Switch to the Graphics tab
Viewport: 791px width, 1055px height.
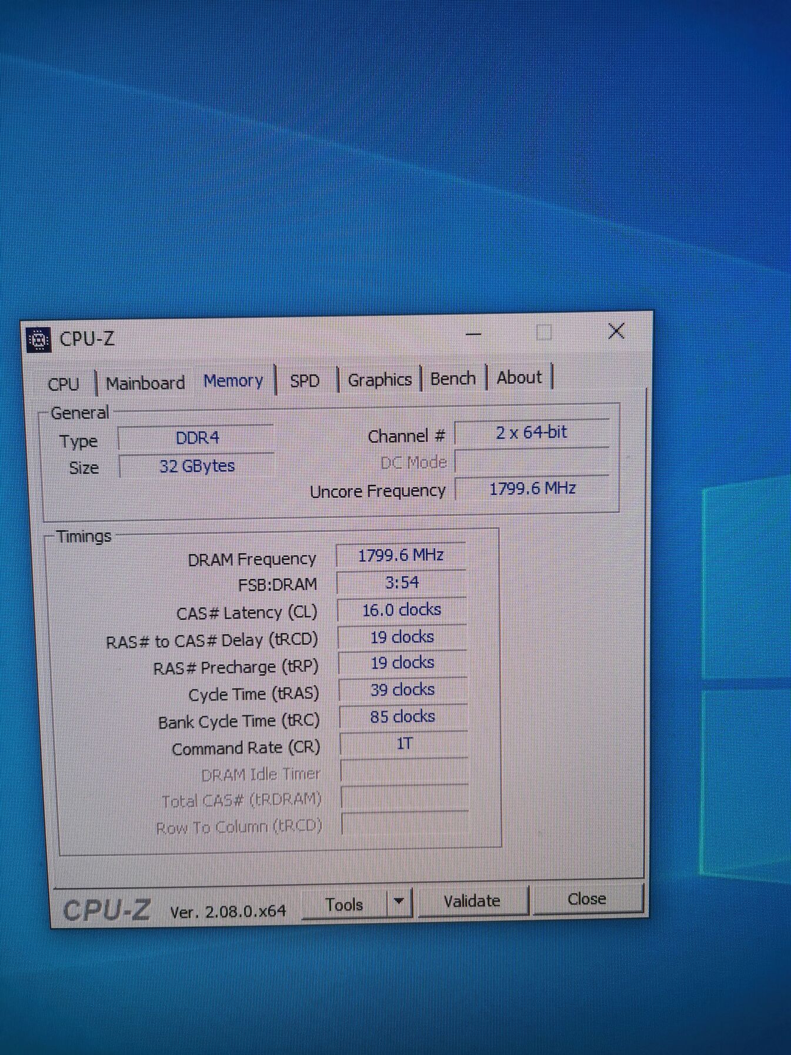[380, 380]
